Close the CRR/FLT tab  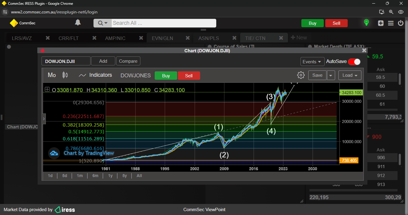(94, 38)
